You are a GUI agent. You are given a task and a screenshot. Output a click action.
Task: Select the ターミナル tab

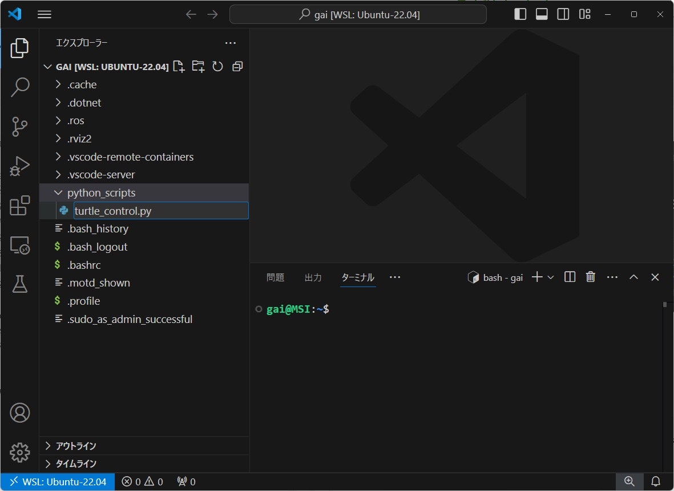point(358,278)
